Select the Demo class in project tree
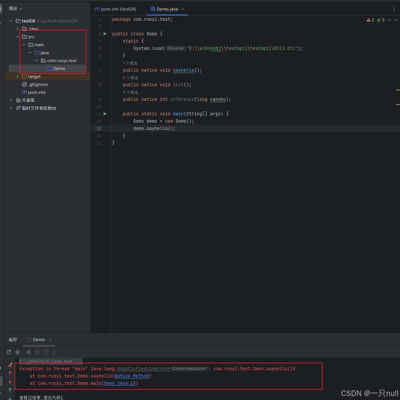The height and width of the screenshot is (400, 400). 59,68
